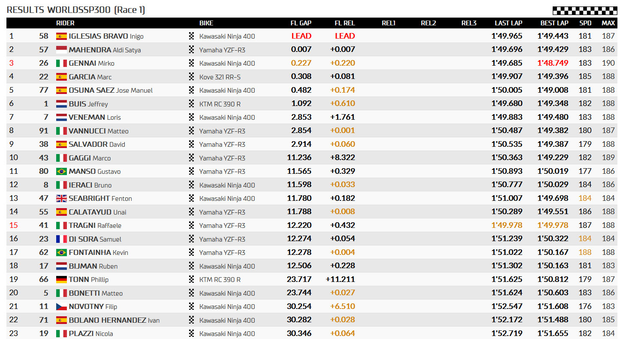The width and height of the screenshot is (626, 339).
Task: Select the BIKE column header
Action: point(206,23)
